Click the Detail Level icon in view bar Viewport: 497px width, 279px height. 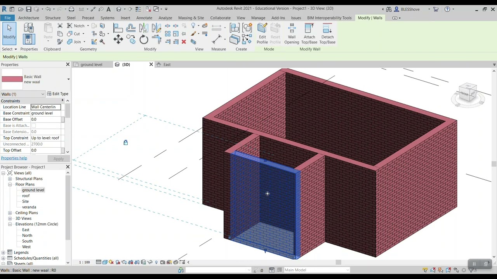click(99, 262)
